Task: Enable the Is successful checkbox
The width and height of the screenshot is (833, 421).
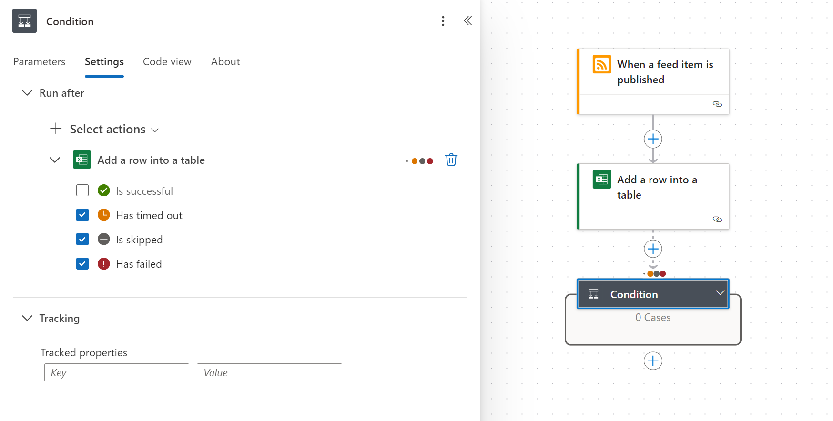Action: click(x=82, y=190)
